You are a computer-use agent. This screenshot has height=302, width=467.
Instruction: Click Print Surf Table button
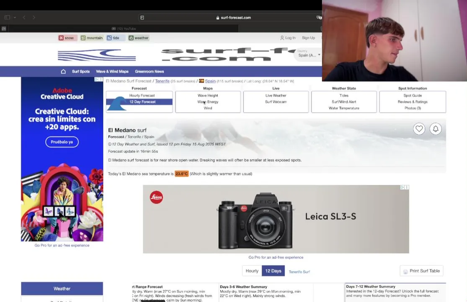coord(421,271)
